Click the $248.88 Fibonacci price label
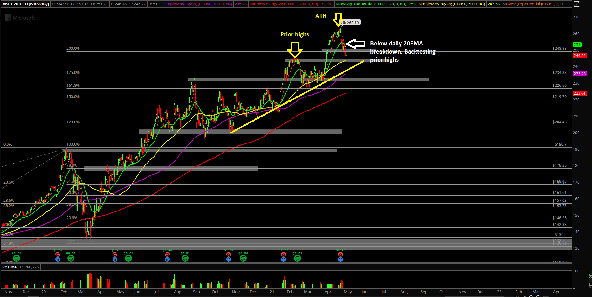The width and height of the screenshot is (592, 297). pyautogui.click(x=559, y=48)
